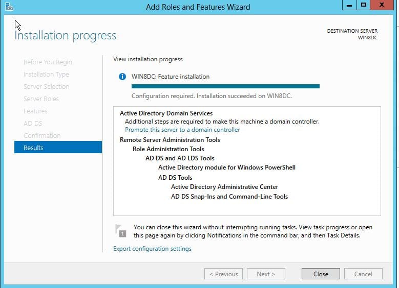
Task: Click the 'Configuration required' status message
Action: point(212,96)
